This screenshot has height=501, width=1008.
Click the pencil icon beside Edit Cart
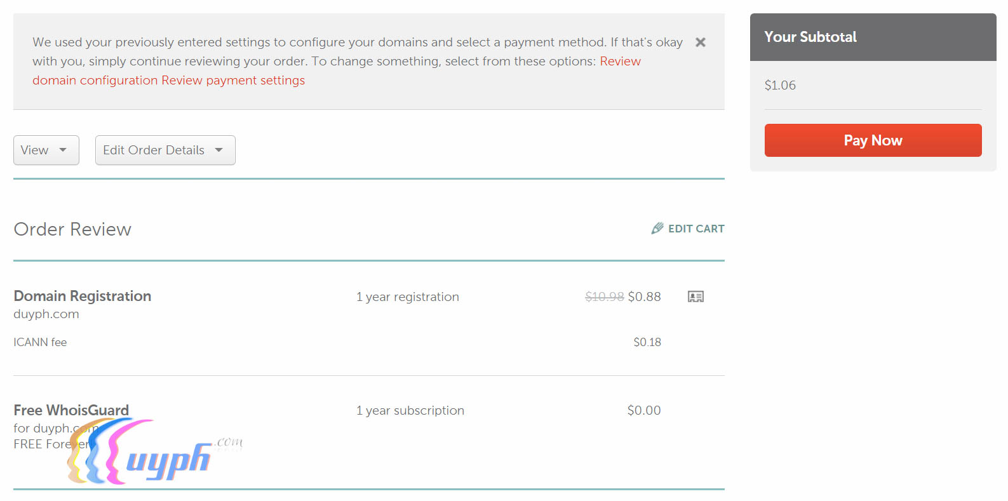click(657, 229)
